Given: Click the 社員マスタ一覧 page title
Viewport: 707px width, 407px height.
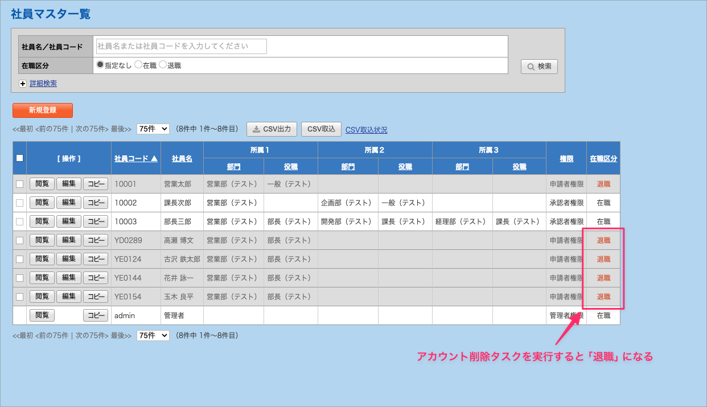Looking at the screenshot, I should (51, 14).
